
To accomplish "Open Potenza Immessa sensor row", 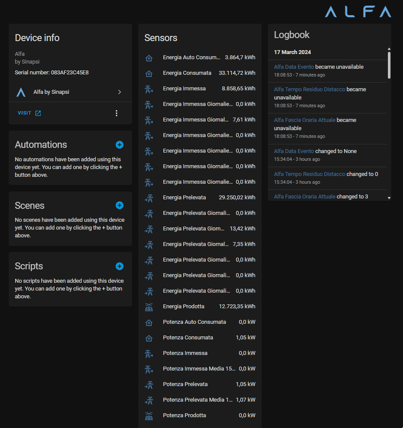I will [200, 353].
